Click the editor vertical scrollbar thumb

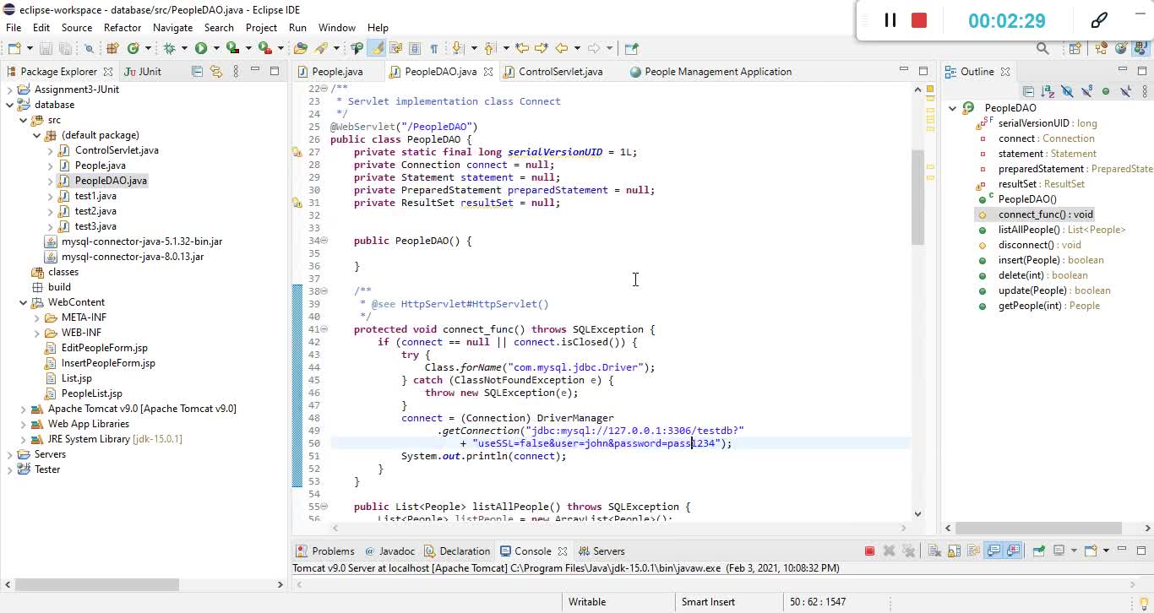(918, 198)
